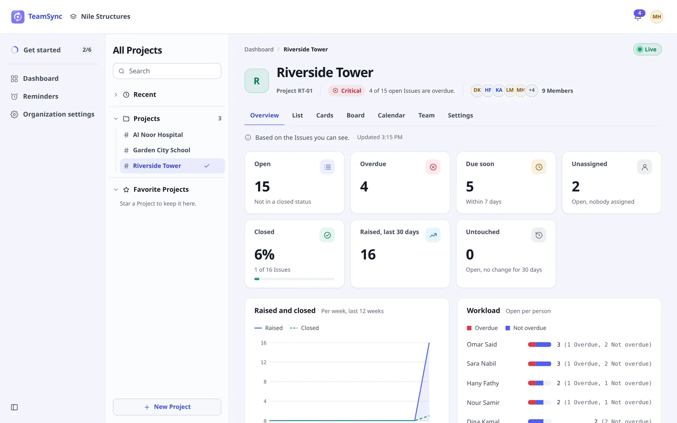This screenshot has width=677, height=423.
Task: Click Omar Said's workload bar
Action: [539, 344]
